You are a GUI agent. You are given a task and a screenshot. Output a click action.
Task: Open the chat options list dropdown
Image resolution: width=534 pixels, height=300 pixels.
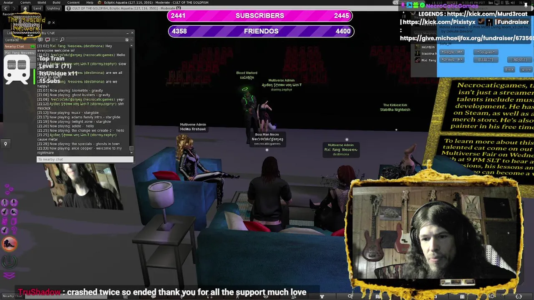click(54, 40)
